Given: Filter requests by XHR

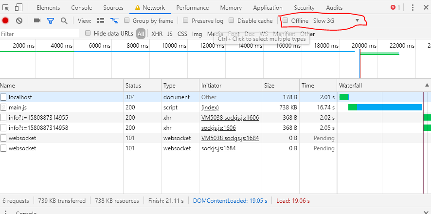Looking at the screenshot, I should pyautogui.click(x=157, y=34).
